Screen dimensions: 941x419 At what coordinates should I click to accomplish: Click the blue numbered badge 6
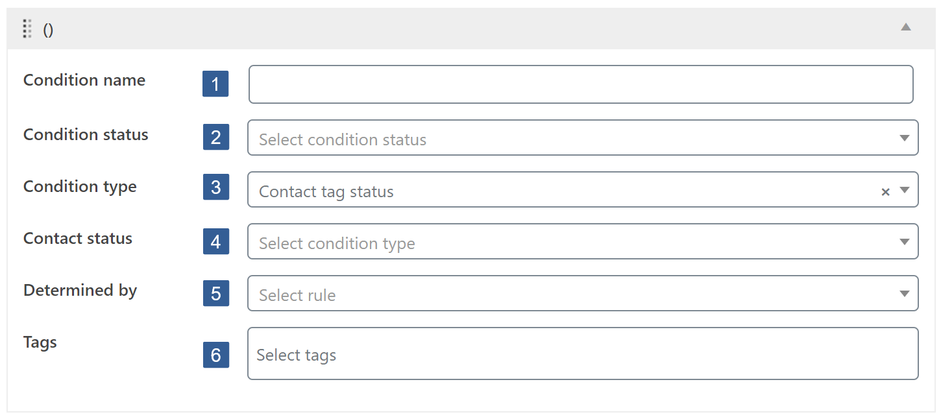(215, 355)
